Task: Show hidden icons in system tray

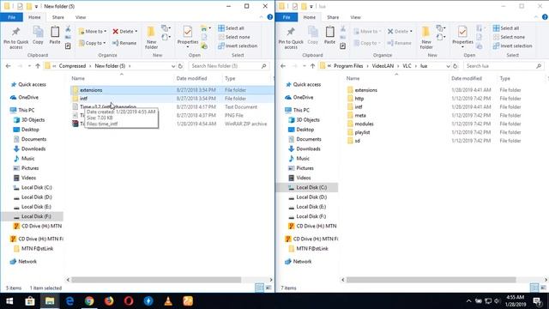Action: [x=468, y=301]
